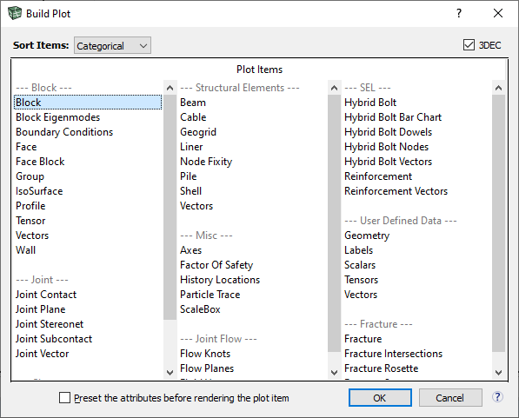Image resolution: width=519 pixels, height=418 pixels.
Task: Uncheck the 3DEC checkbox
Action: [469, 45]
